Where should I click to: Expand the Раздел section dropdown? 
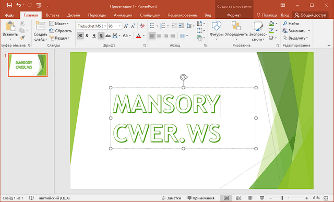click(x=59, y=38)
